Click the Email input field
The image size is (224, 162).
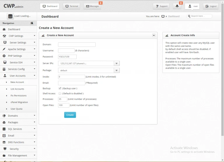[71, 83]
